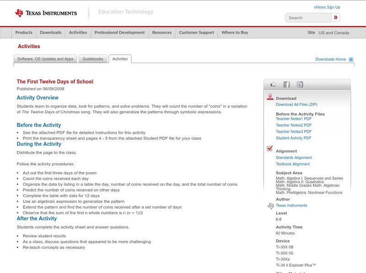
Task: Click the Alignment checkmark icon
Action: coord(270,148)
